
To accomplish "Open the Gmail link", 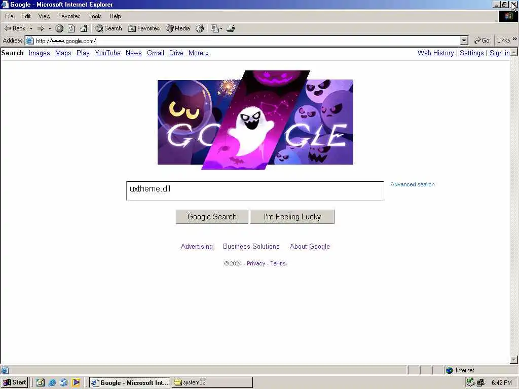I will click(156, 53).
